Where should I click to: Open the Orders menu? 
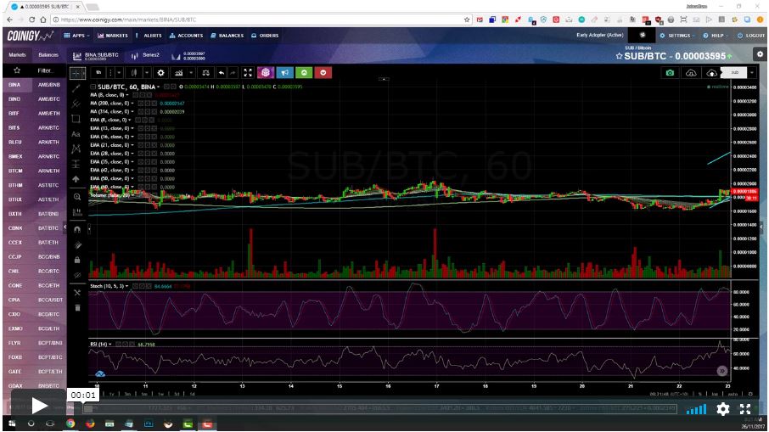pyautogui.click(x=265, y=36)
